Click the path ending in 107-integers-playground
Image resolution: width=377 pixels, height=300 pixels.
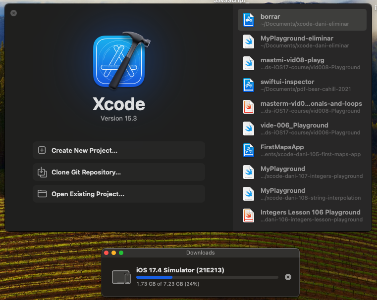click(x=312, y=176)
